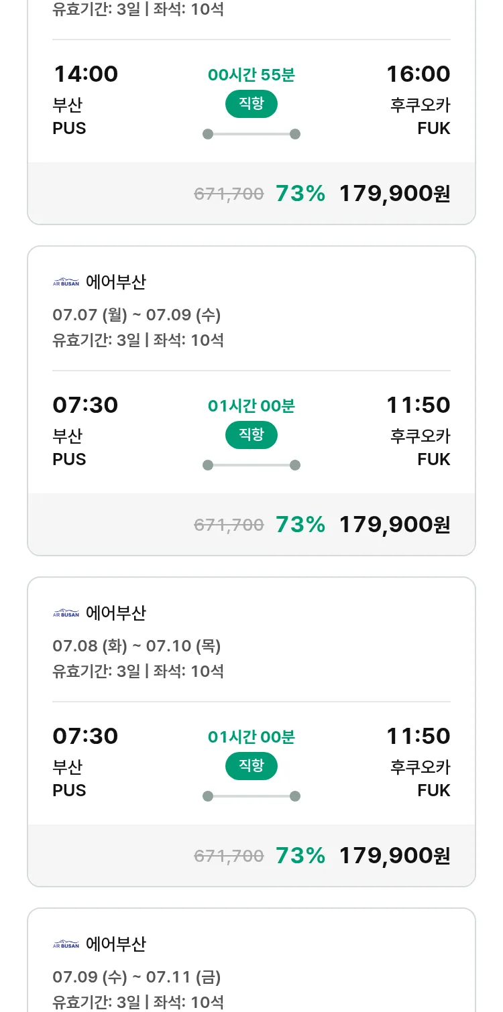Click 14:00 departure time from 부산
This screenshot has width=503, height=1012.
(85, 74)
